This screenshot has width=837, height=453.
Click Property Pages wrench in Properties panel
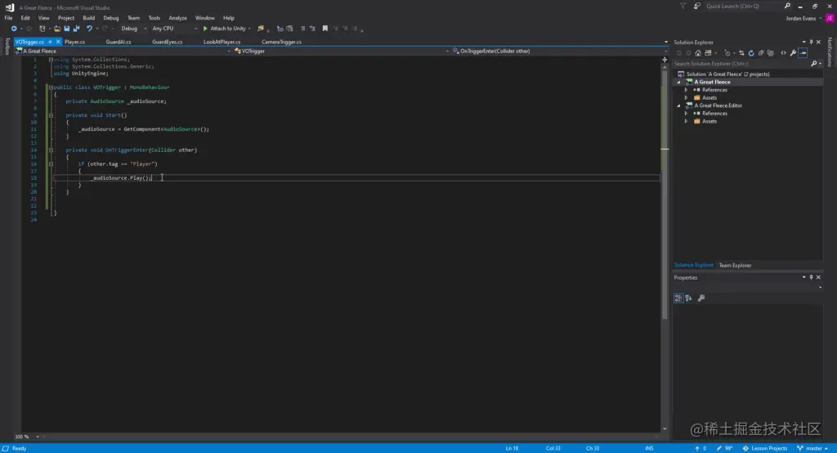coord(701,298)
